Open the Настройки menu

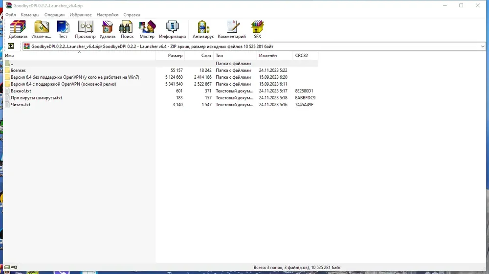(x=107, y=15)
